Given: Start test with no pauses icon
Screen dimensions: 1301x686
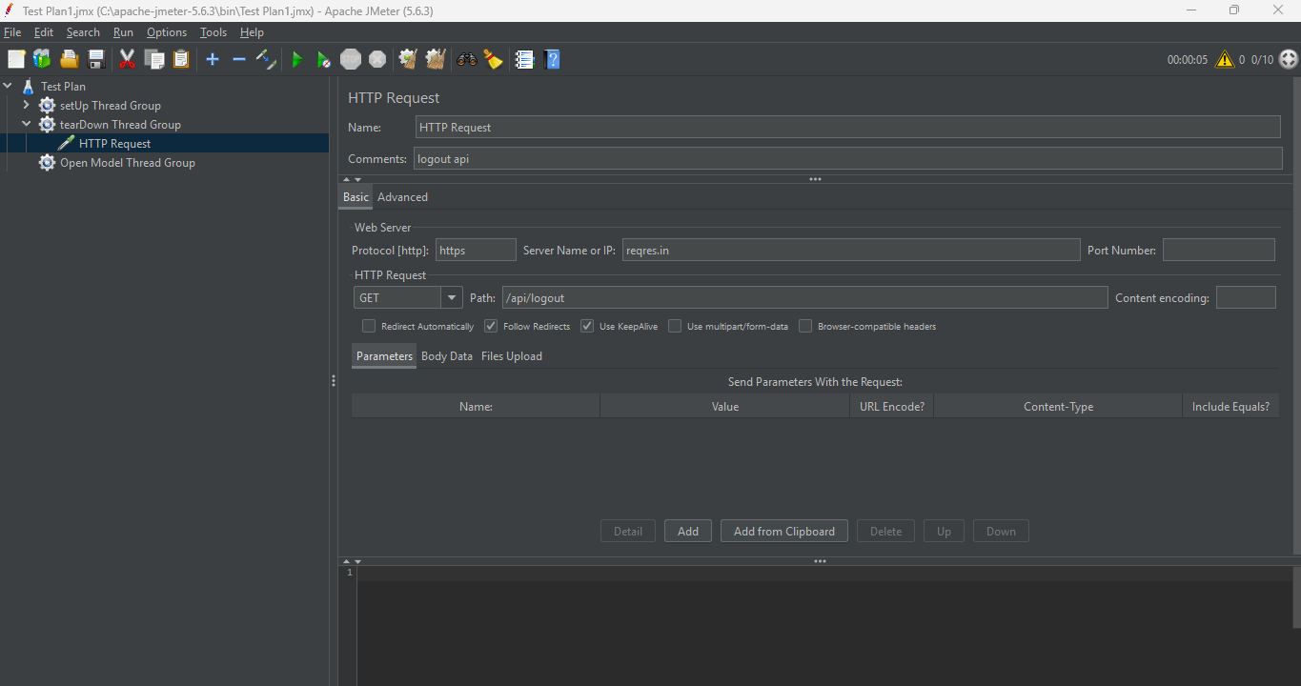Looking at the screenshot, I should [324, 59].
